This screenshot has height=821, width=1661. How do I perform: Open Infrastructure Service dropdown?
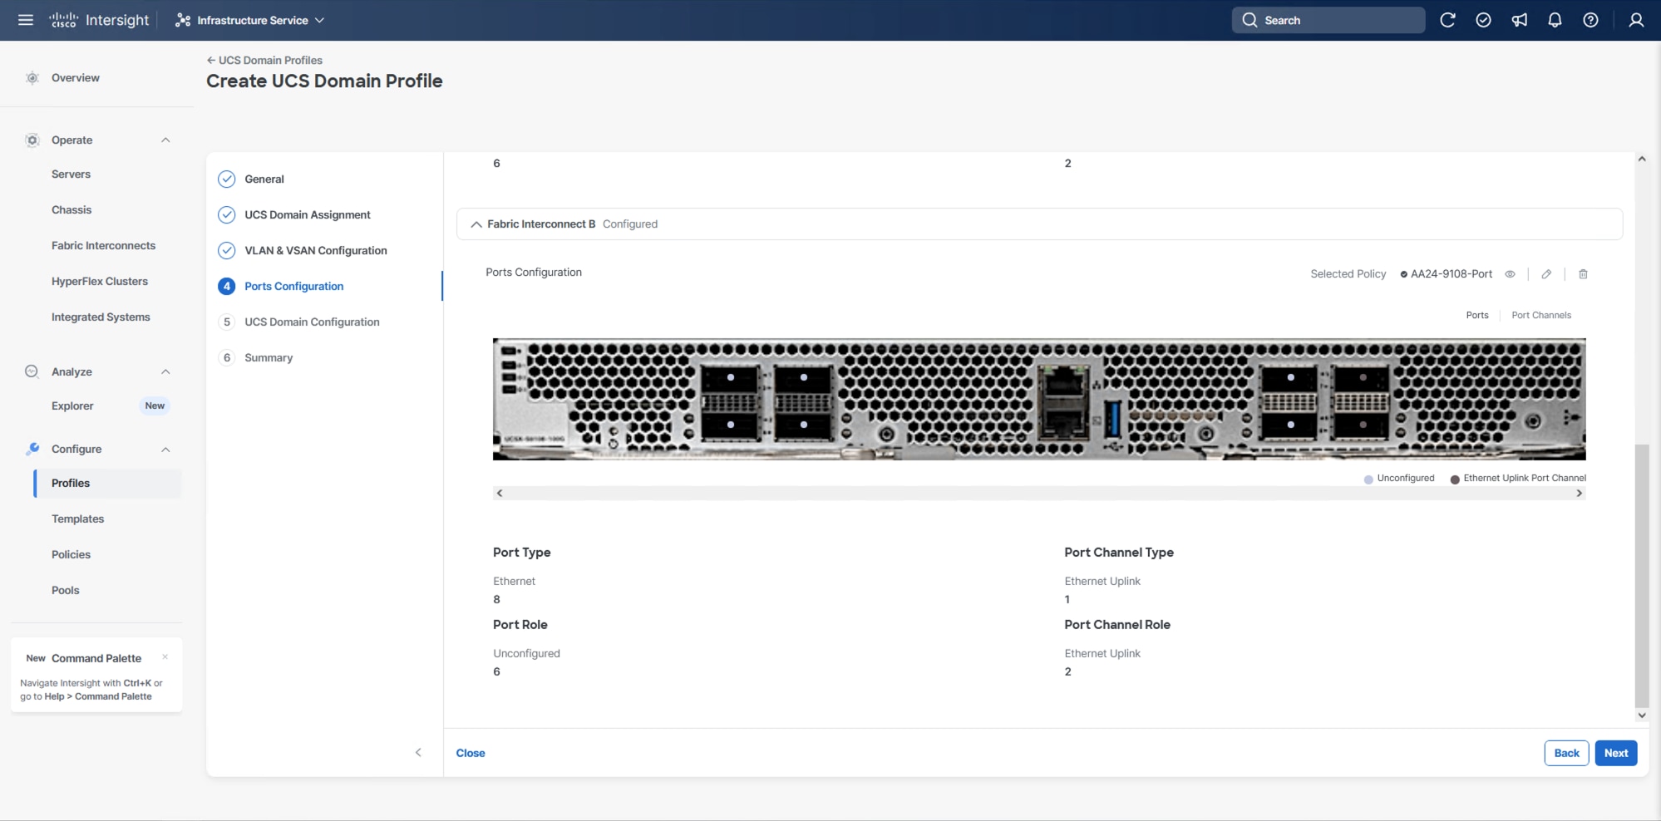pyautogui.click(x=249, y=20)
